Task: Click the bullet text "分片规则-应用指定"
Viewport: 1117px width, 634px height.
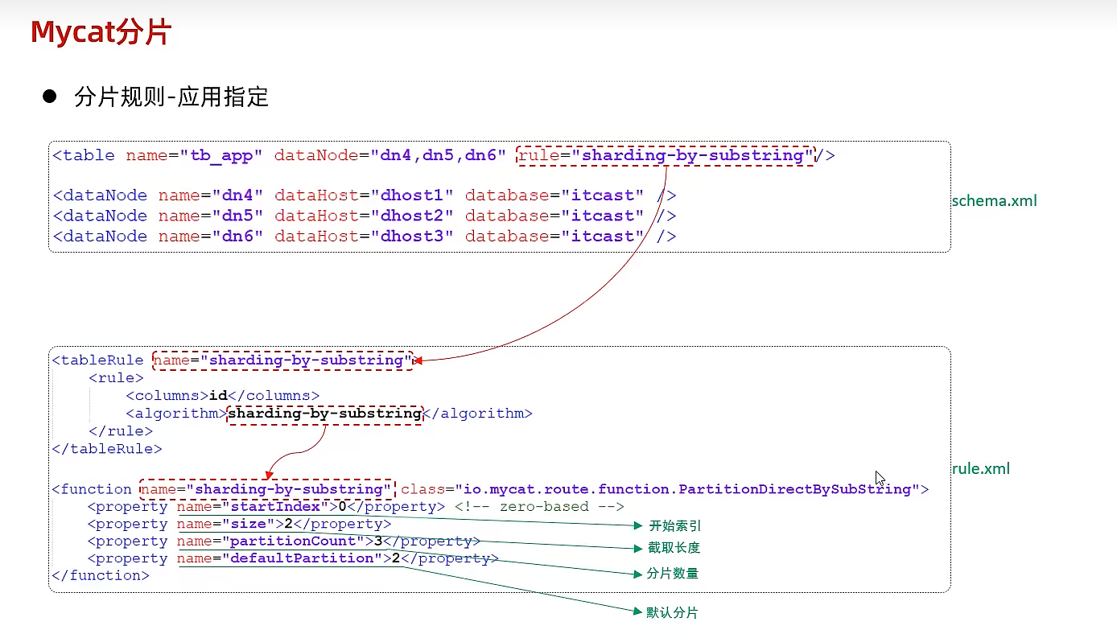Action: coord(171,97)
